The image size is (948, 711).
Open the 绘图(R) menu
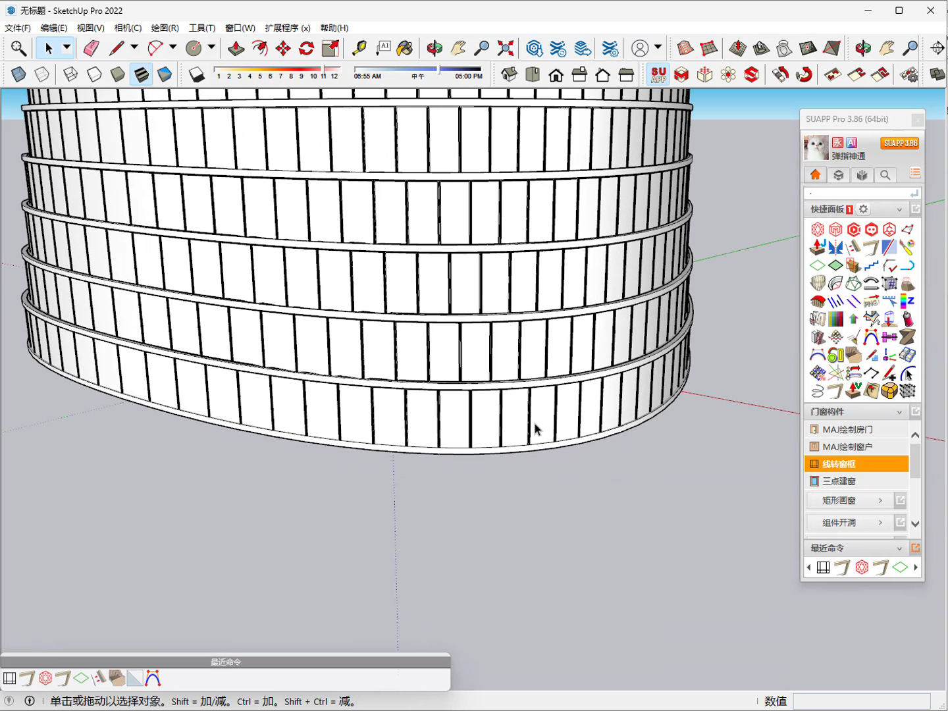click(165, 28)
